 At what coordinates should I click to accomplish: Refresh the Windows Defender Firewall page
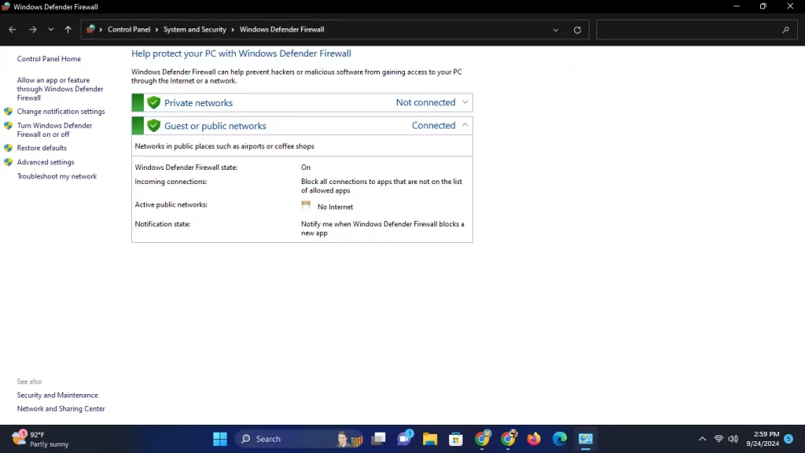point(577,30)
